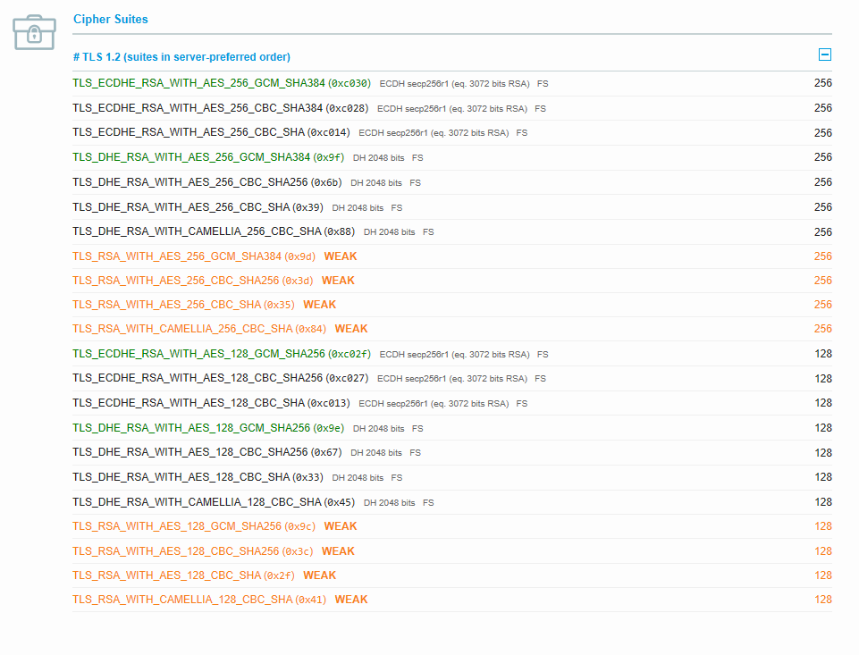The image size is (859, 655).
Task: Click ECDH secp256r1 details on the 0xc028 row
Action: click(x=452, y=109)
